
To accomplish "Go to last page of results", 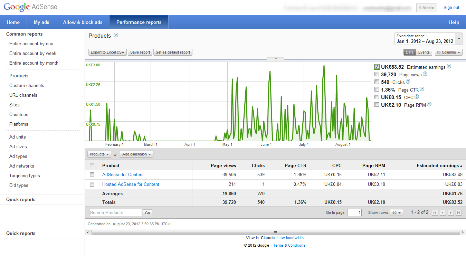I will (459, 213).
